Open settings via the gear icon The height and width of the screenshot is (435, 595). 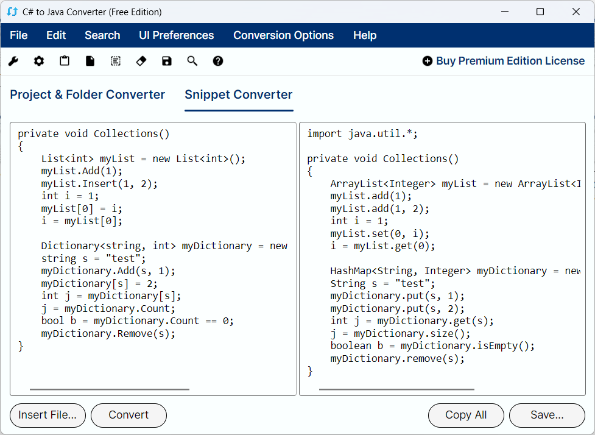(39, 61)
